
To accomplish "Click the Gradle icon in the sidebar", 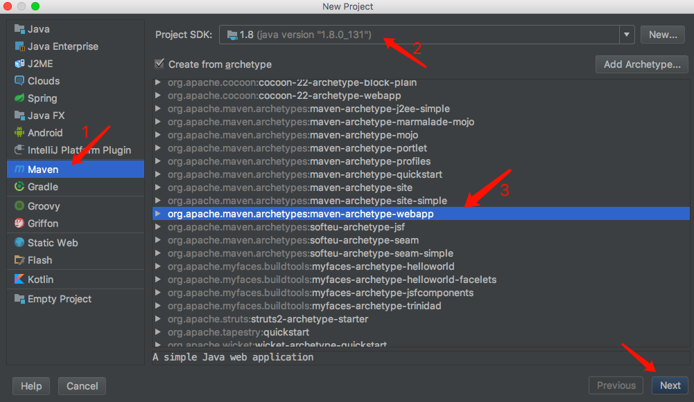I will coord(19,187).
